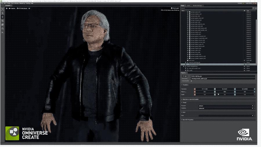Select the person_tongue_shd material sphere icon

coord(190,20)
